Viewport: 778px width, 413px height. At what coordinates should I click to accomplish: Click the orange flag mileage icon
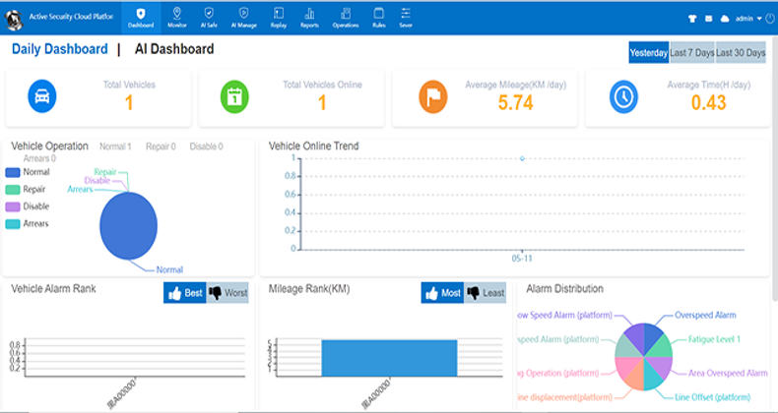tap(433, 97)
